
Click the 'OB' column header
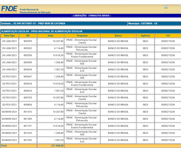point(28,36)
